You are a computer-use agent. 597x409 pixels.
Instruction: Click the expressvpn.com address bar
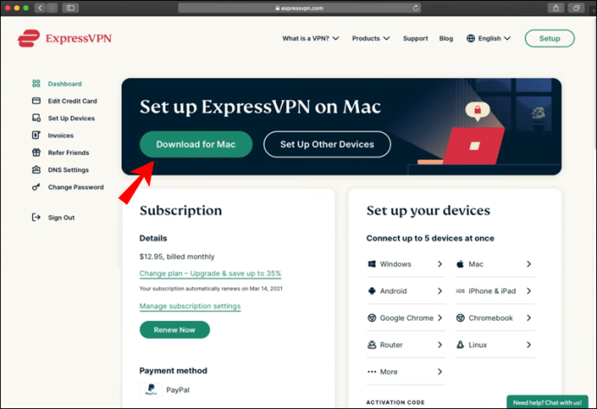click(299, 8)
